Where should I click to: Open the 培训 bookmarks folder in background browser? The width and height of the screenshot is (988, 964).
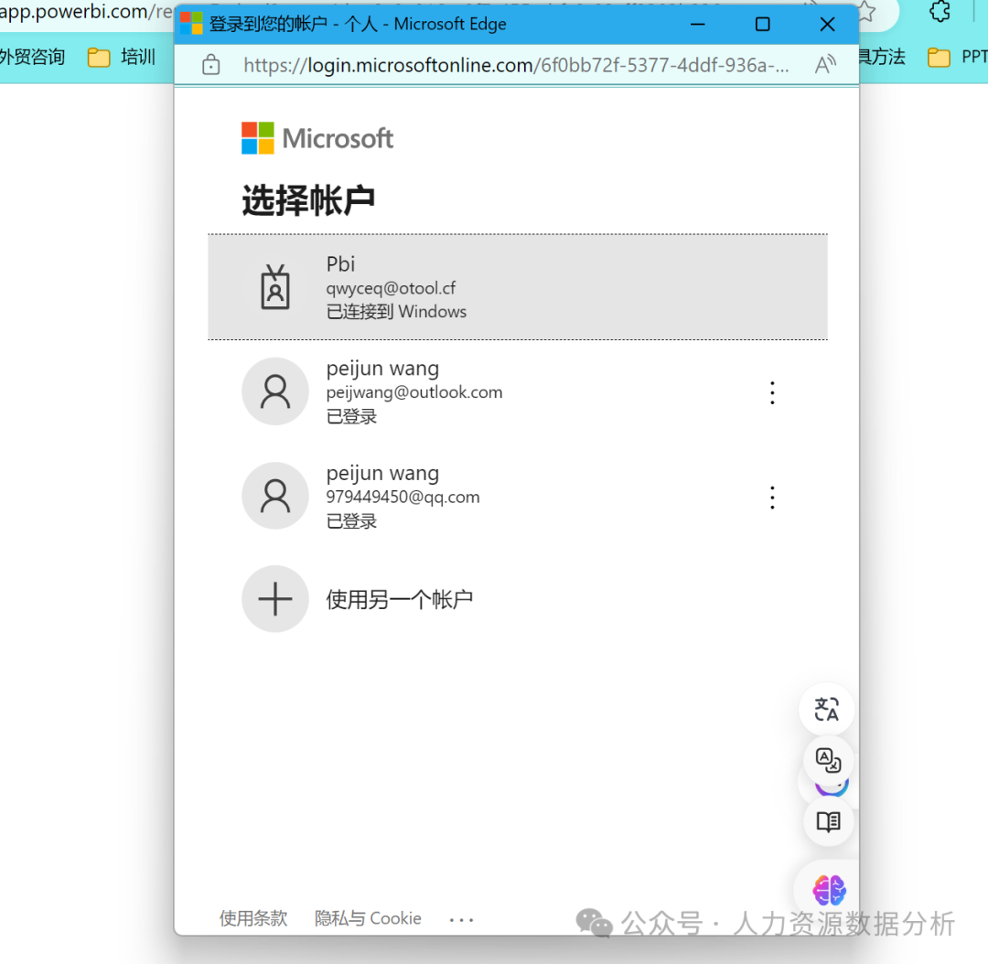(122, 57)
